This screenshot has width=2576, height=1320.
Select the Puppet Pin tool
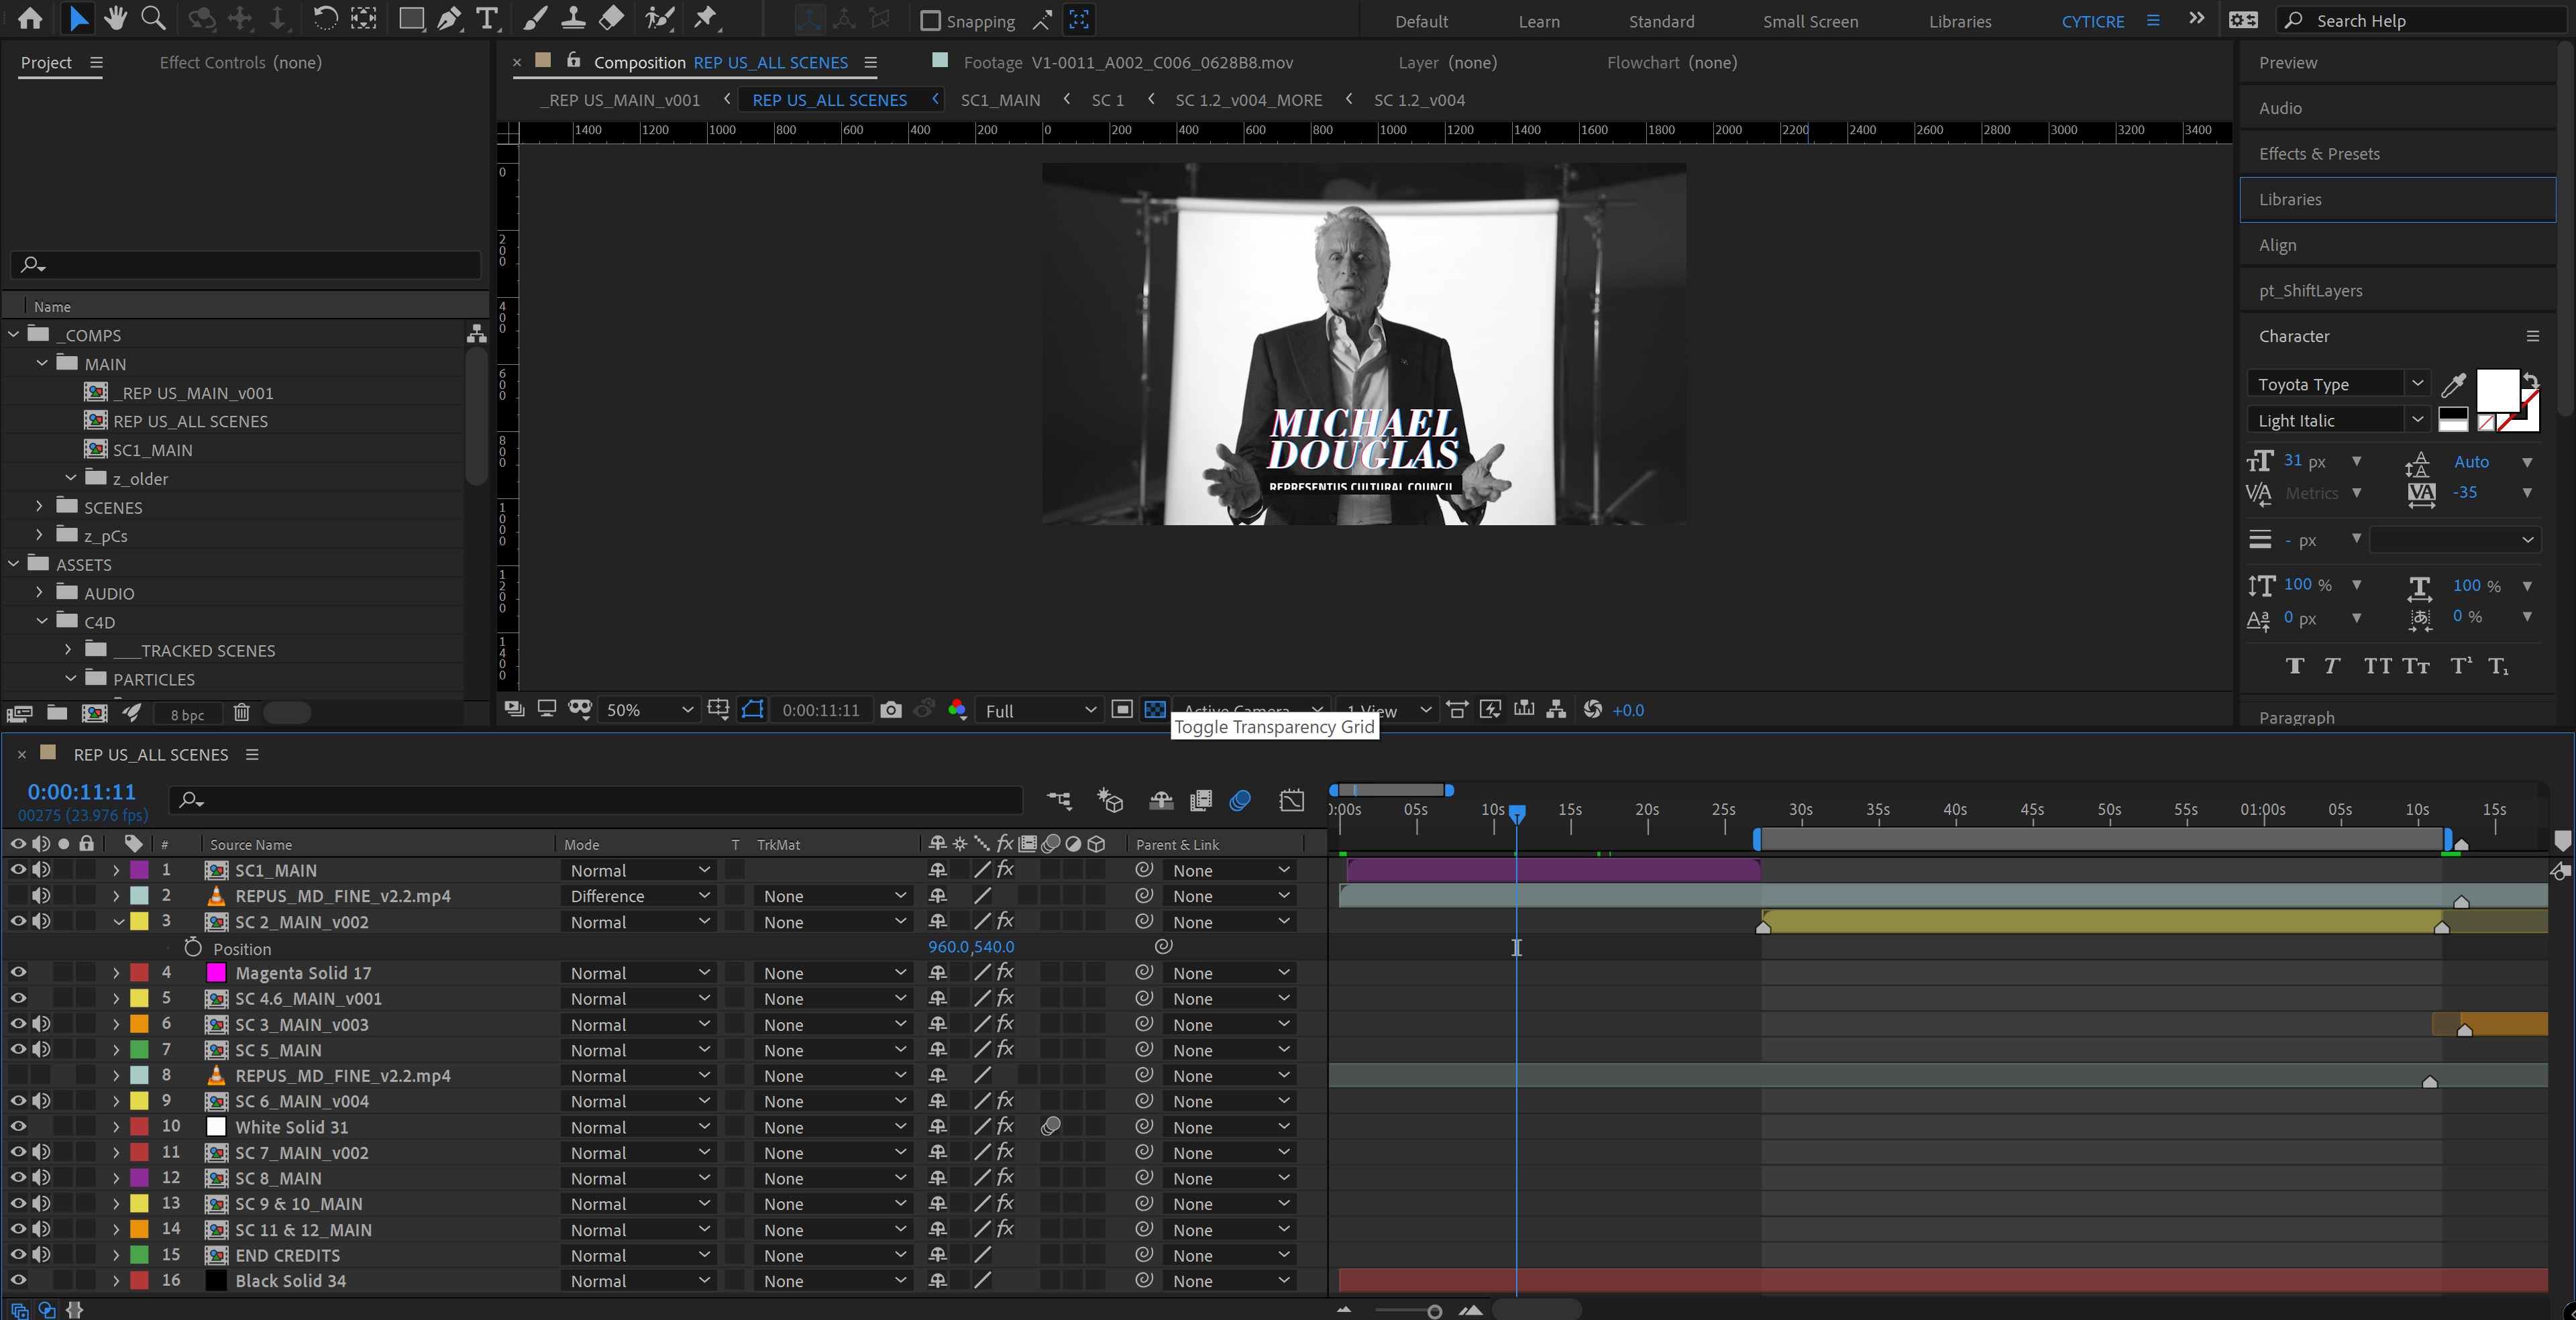click(706, 18)
